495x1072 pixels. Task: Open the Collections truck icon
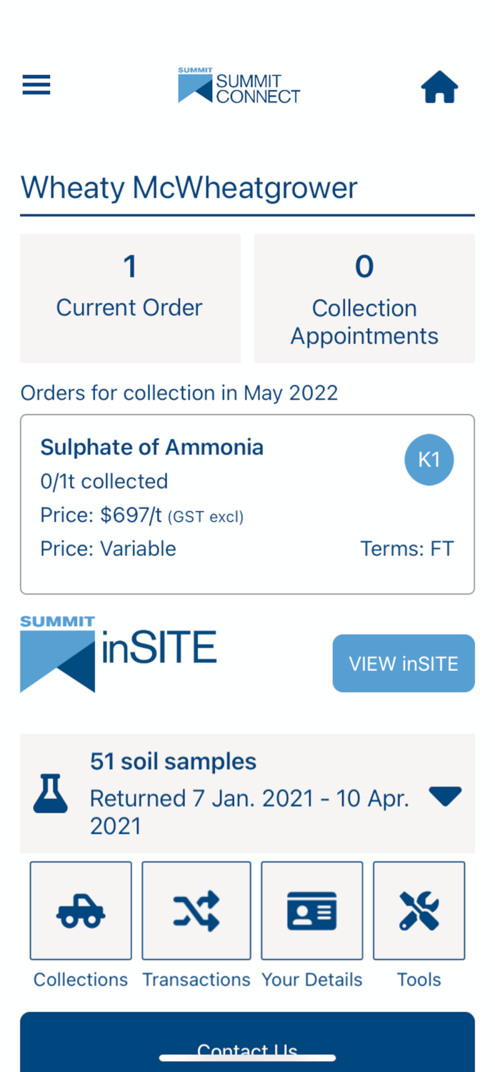(x=80, y=910)
